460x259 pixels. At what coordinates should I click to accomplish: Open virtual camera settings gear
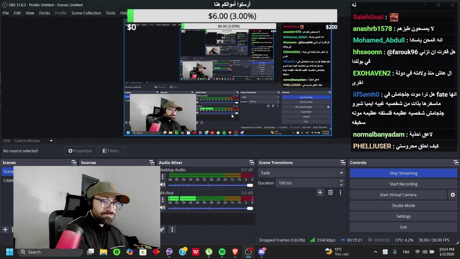click(x=453, y=195)
